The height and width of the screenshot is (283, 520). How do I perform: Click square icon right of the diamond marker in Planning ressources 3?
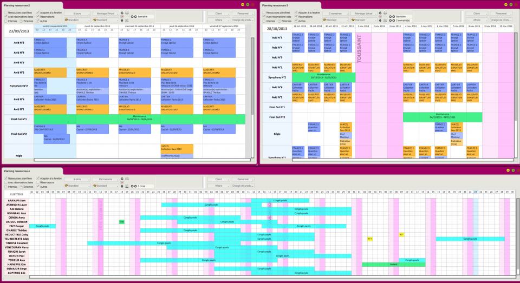click(x=385, y=21)
